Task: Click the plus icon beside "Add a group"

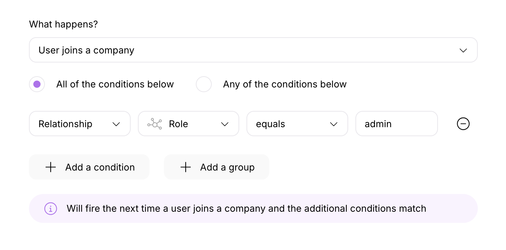Action: click(185, 167)
